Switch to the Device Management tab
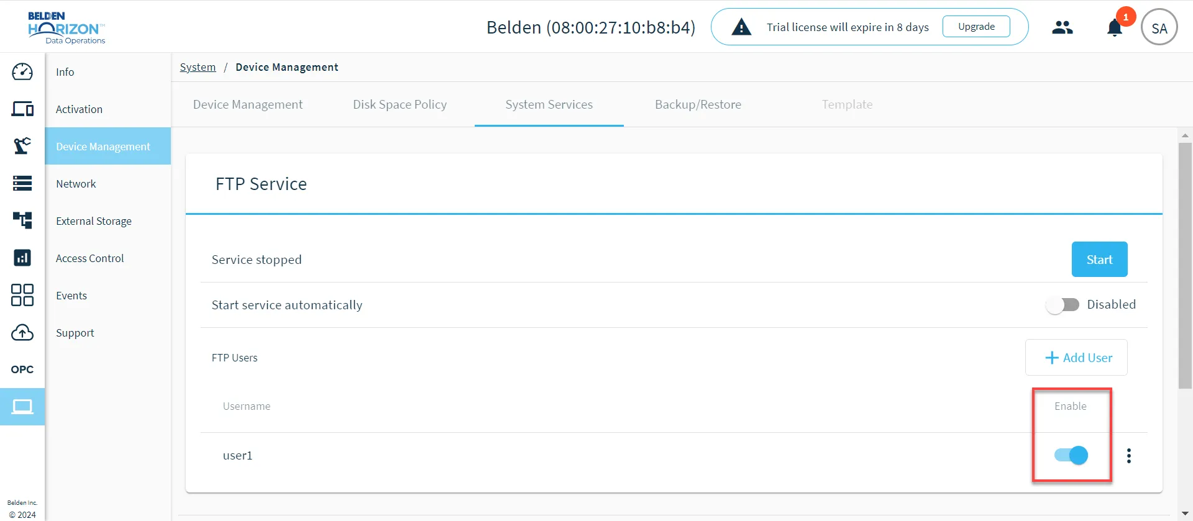Screen dimensions: 1193x521 [248, 104]
